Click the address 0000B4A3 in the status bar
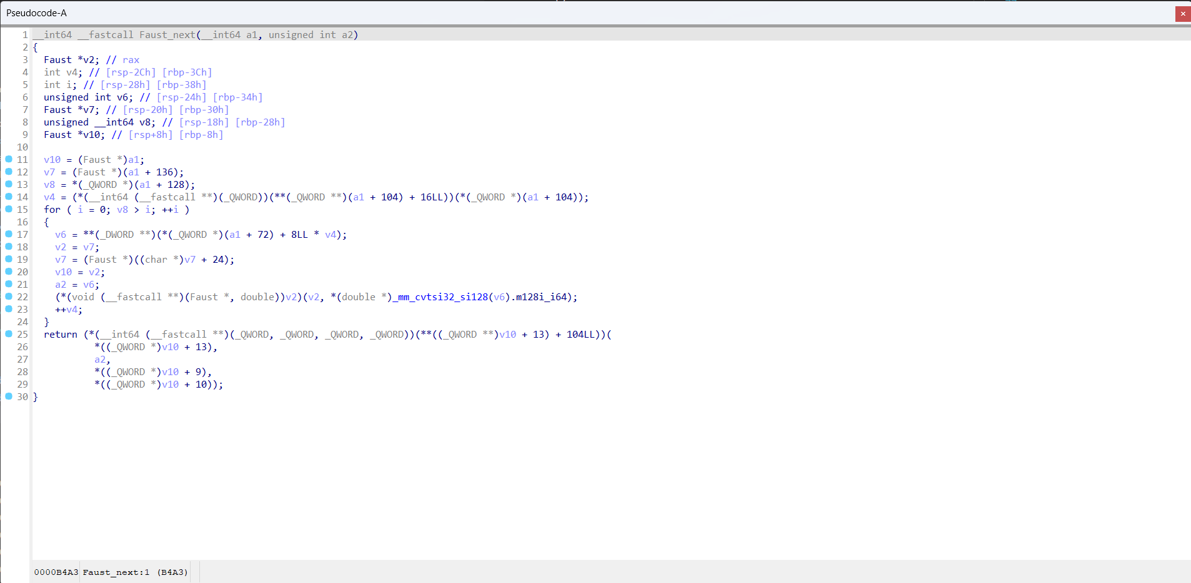The width and height of the screenshot is (1191, 583). coord(56,572)
